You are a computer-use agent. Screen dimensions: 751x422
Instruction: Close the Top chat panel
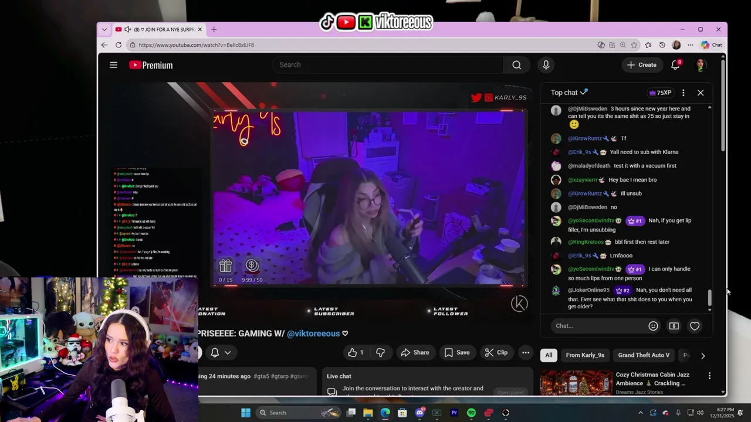[x=701, y=93]
